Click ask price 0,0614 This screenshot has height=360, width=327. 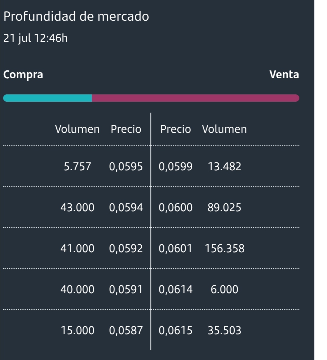click(x=176, y=290)
